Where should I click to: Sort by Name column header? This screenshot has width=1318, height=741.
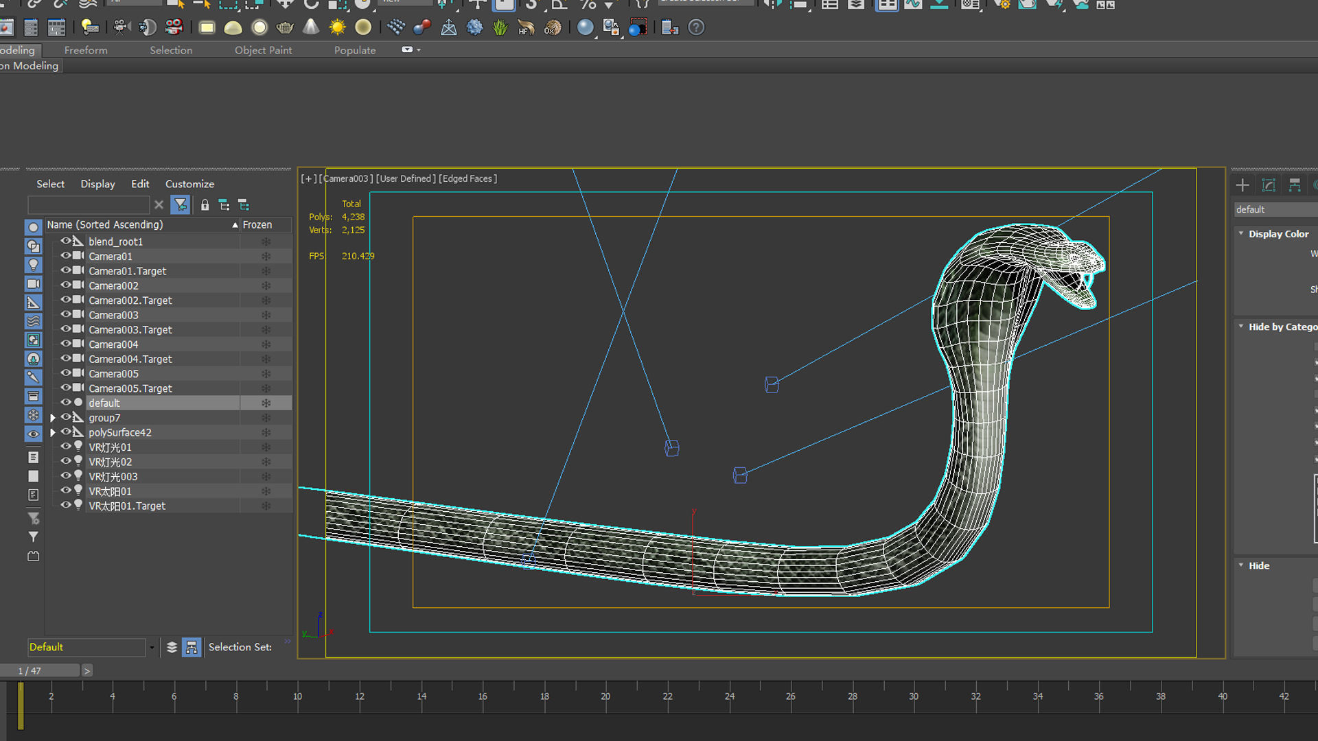coord(142,224)
